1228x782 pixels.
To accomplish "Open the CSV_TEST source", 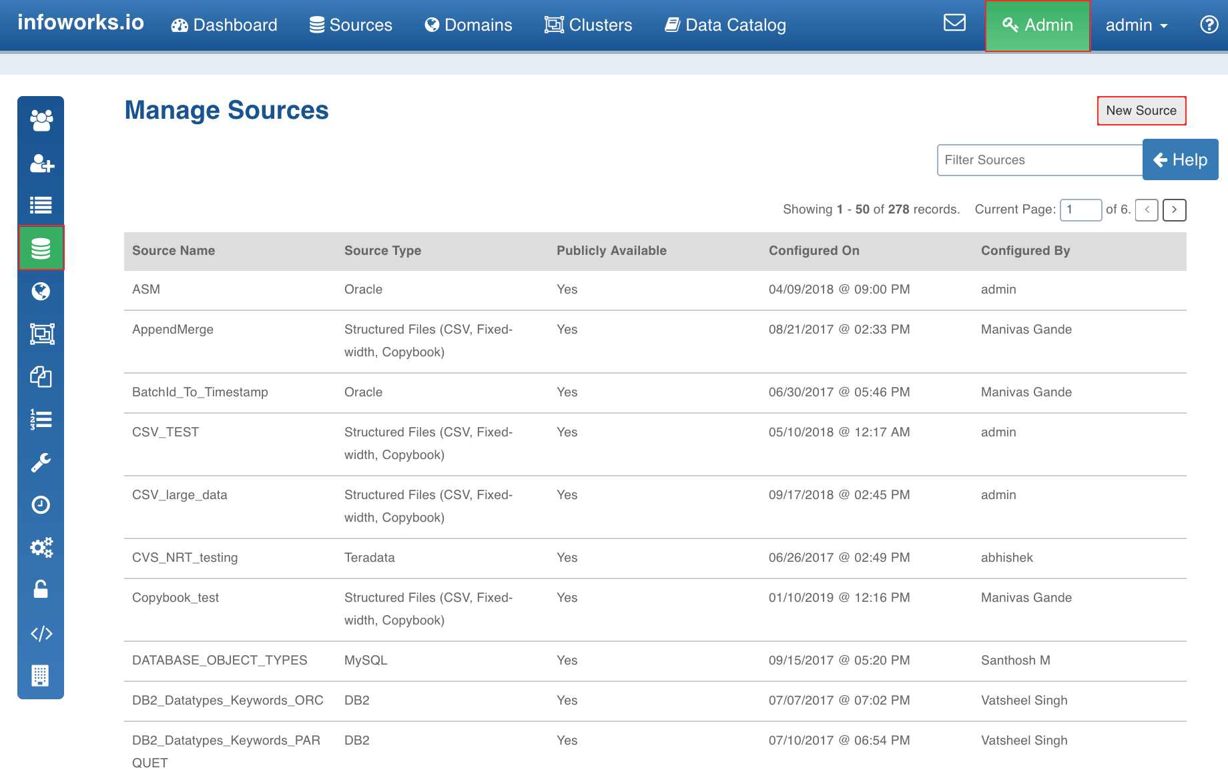I will 166,432.
